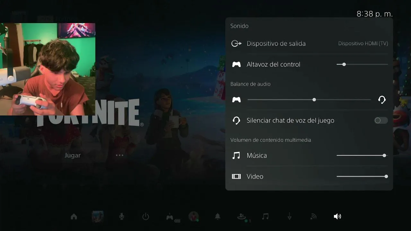Click controller icon beside Altavoz del control

tap(236, 64)
